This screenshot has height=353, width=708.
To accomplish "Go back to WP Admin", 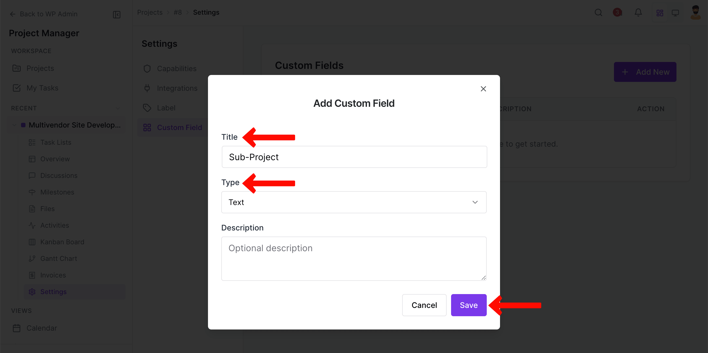I will pos(43,14).
